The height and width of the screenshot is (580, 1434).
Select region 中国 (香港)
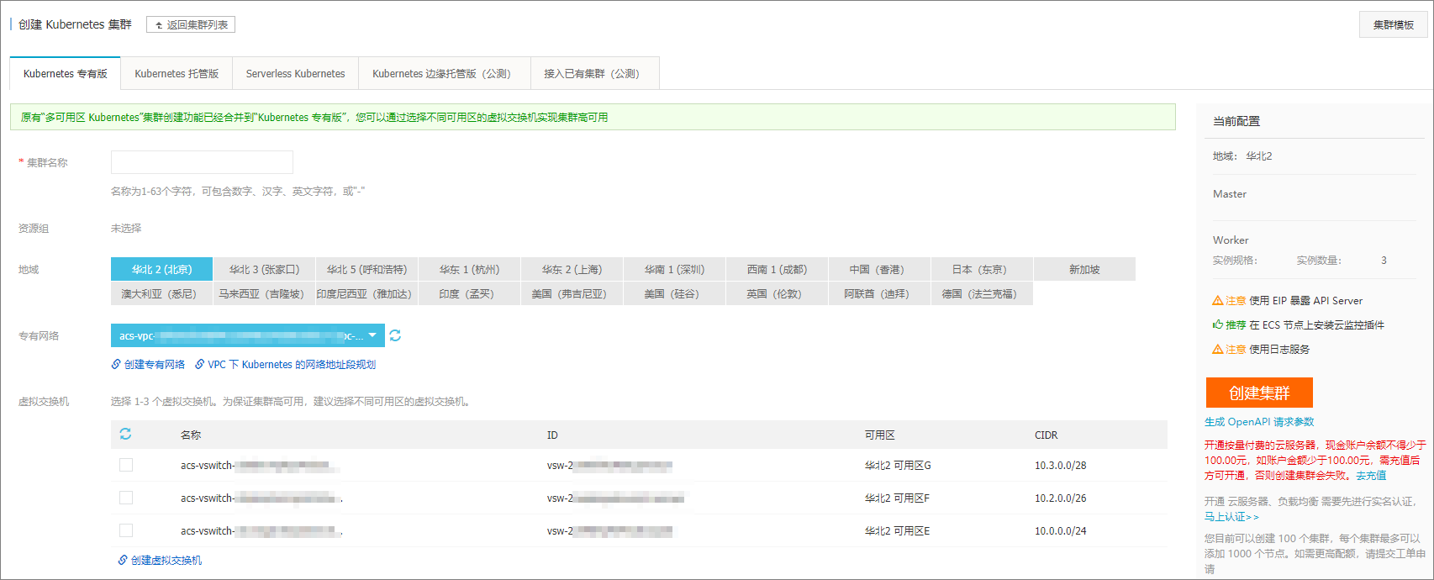click(879, 269)
